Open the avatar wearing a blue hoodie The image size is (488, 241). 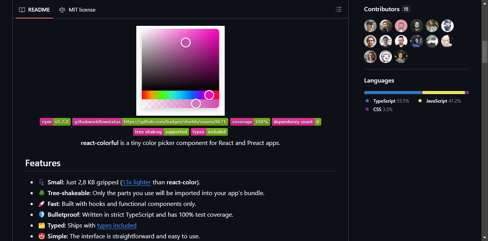pyautogui.click(x=417, y=41)
